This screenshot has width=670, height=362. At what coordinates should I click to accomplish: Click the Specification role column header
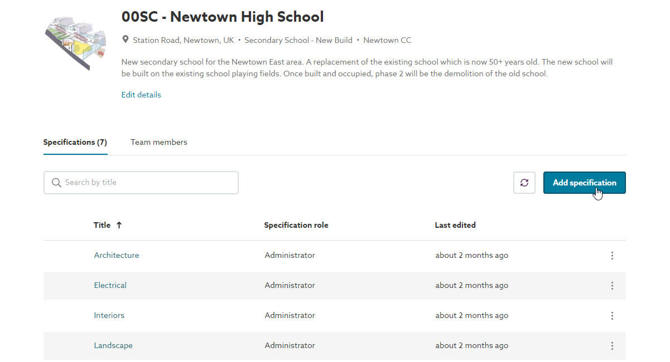[296, 226]
